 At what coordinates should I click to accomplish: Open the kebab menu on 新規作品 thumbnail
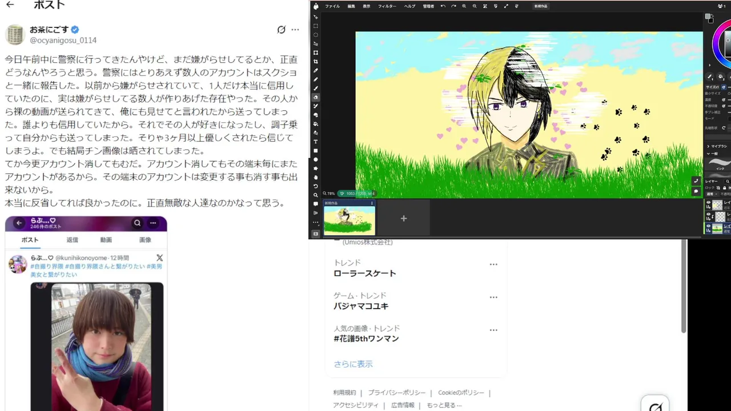[x=372, y=203]
